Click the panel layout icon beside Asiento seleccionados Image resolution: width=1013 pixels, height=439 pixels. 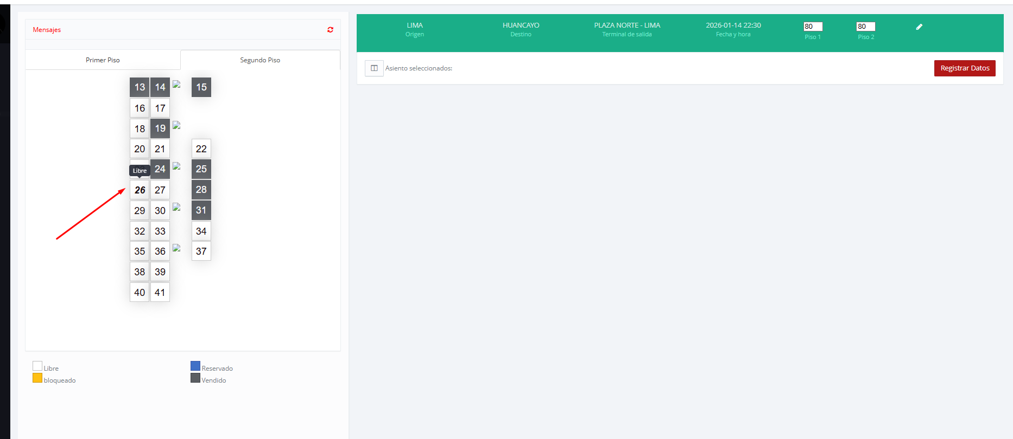(x=374, y=68)
